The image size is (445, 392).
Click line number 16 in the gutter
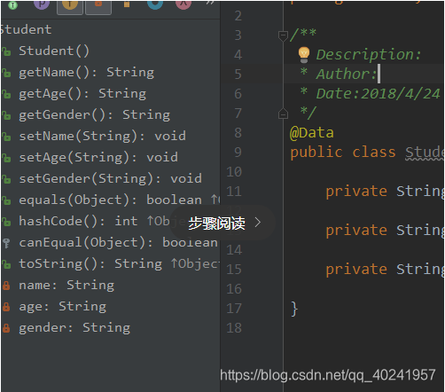234,289
